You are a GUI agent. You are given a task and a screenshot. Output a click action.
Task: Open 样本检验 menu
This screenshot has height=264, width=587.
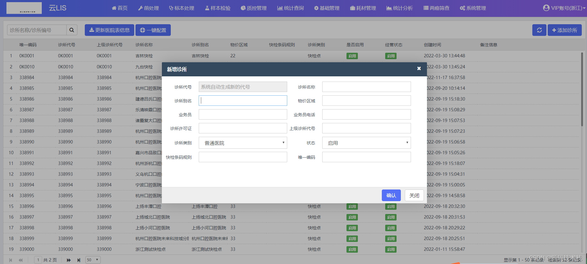coord(218,8)
